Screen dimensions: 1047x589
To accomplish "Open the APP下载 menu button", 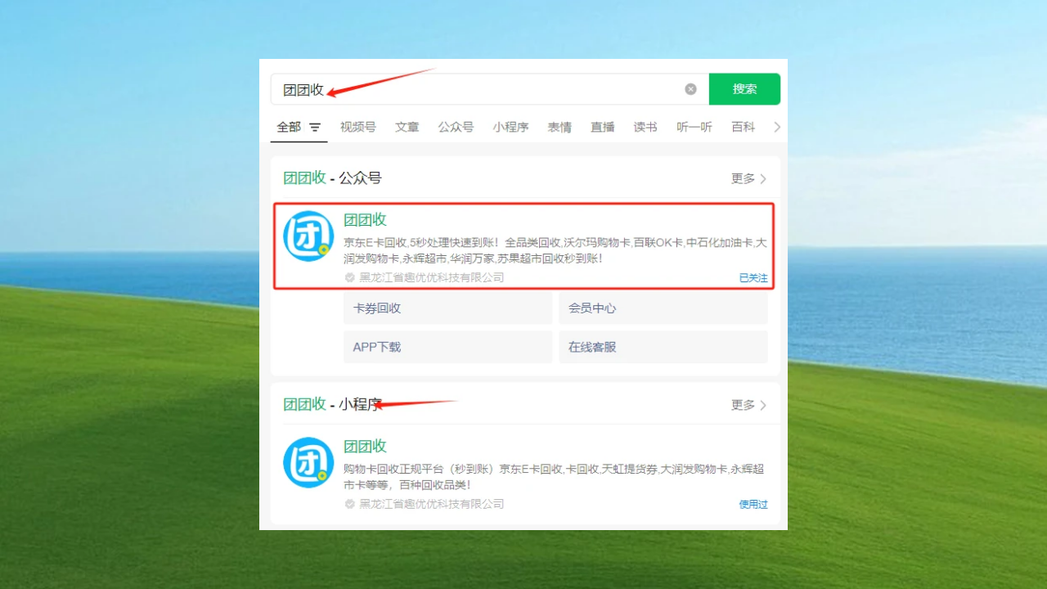I will pos(448,347).
